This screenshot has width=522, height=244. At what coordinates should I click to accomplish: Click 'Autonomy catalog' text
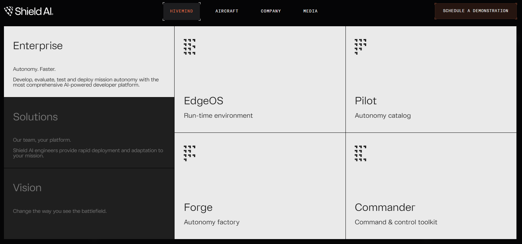pos(383,116)
